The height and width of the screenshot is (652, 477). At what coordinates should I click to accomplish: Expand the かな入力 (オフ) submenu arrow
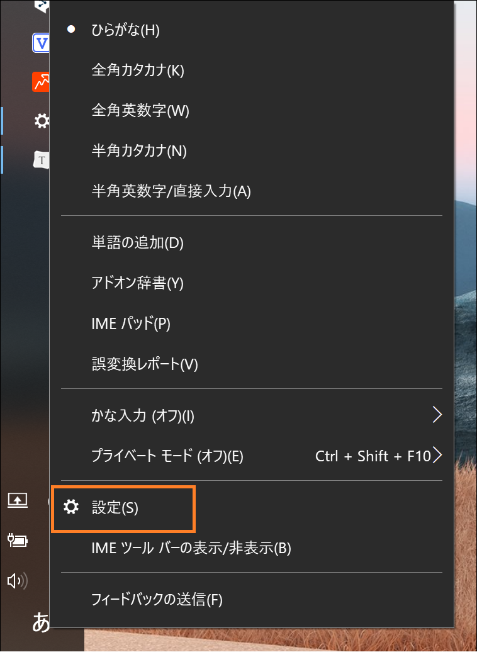(437, 415)
